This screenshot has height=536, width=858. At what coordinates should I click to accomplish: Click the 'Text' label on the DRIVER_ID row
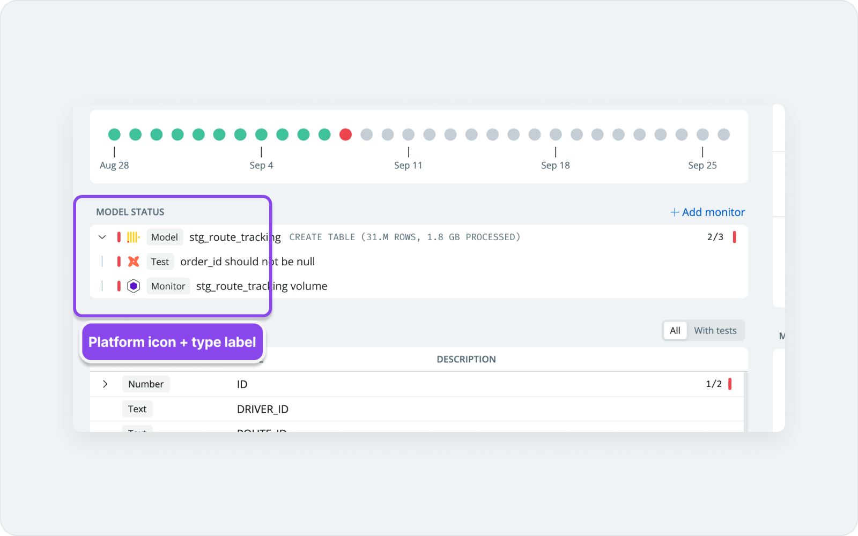point(137,409)
